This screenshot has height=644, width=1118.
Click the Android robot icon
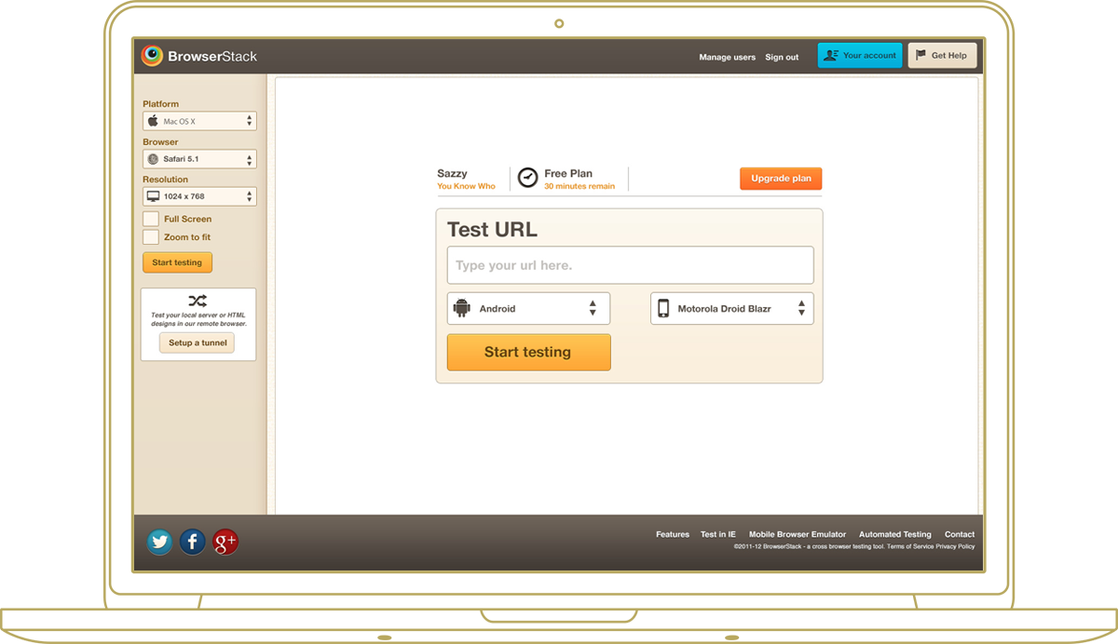[x=461, y=308]
